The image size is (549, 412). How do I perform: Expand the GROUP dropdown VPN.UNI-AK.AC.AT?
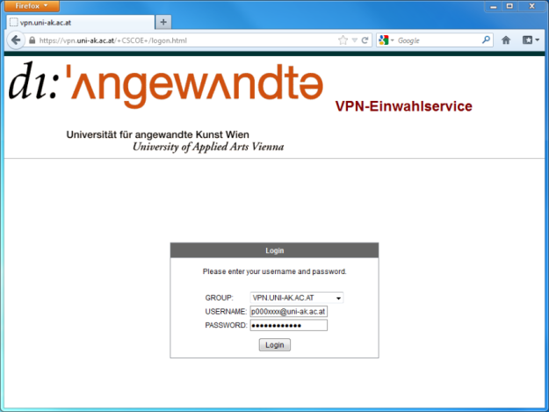(296, 298)
